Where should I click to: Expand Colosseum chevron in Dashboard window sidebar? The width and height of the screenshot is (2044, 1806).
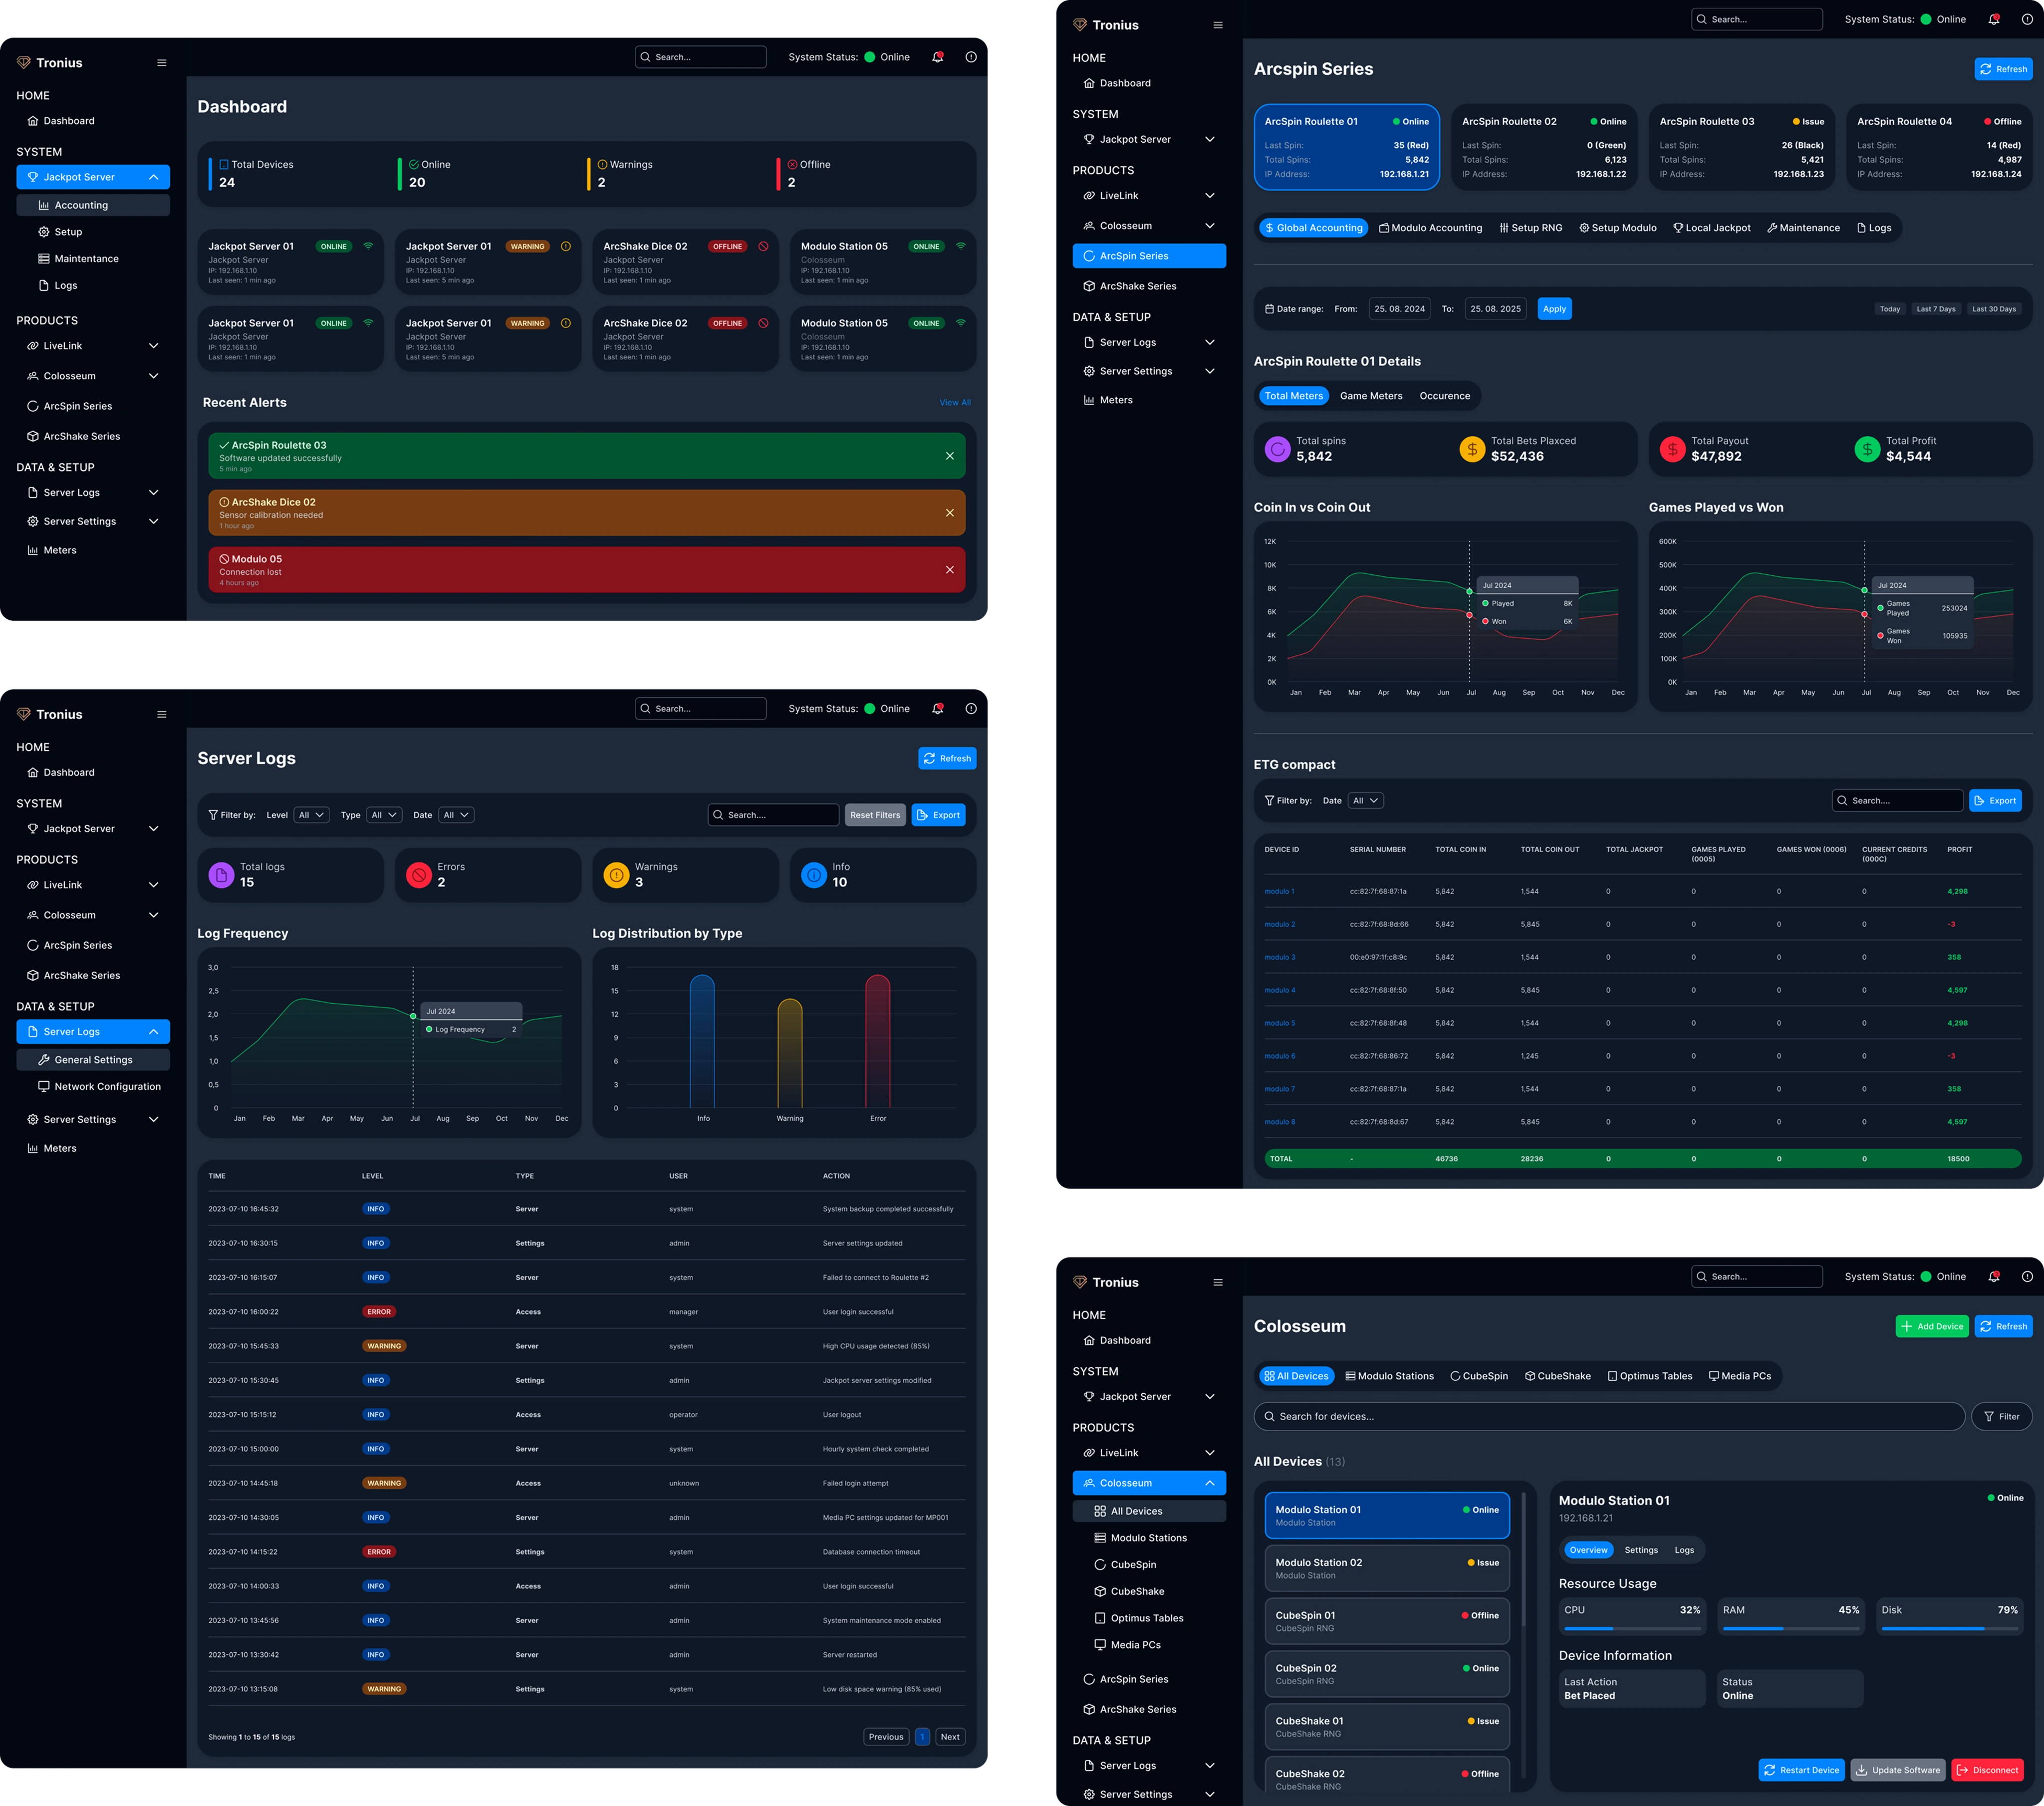(x=153, y=376)
